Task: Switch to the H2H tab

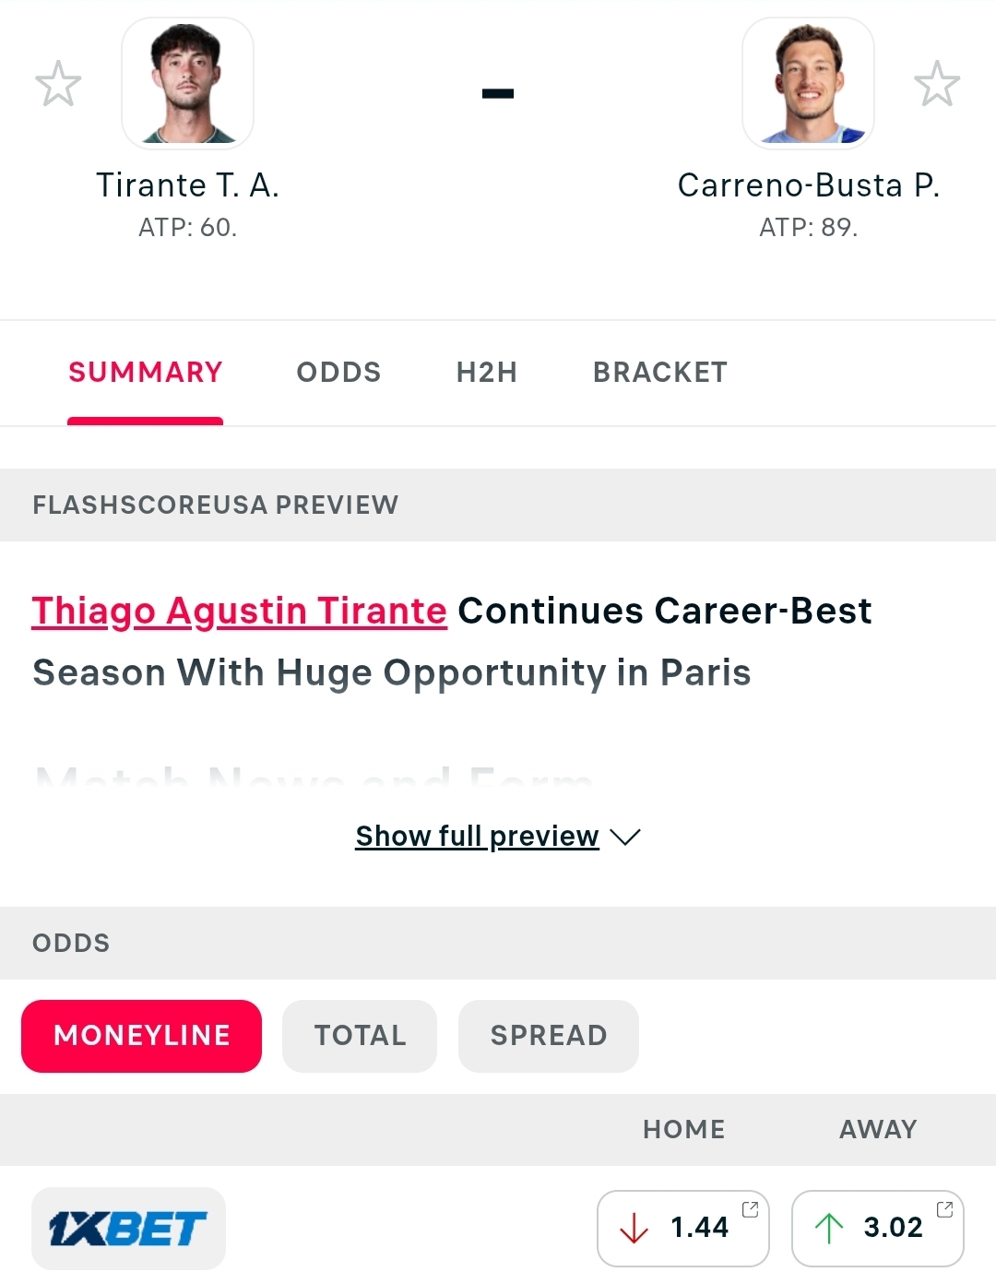Action: pos(487,372)
